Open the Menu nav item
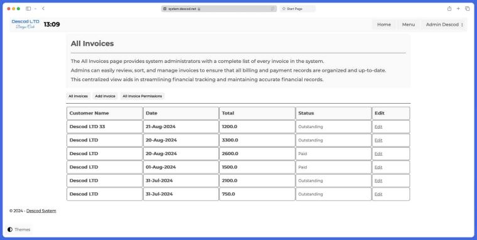The width and height of the screenshot is (477, 240). 408,25
